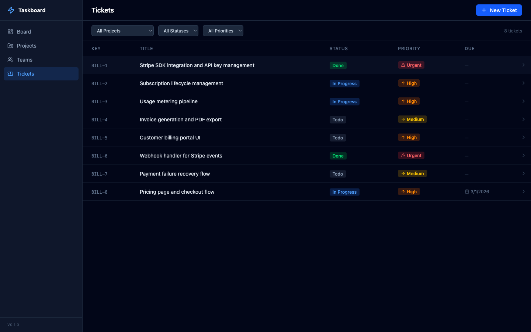
Task: Click the KEY column header
Action: (x=96, y=49)
